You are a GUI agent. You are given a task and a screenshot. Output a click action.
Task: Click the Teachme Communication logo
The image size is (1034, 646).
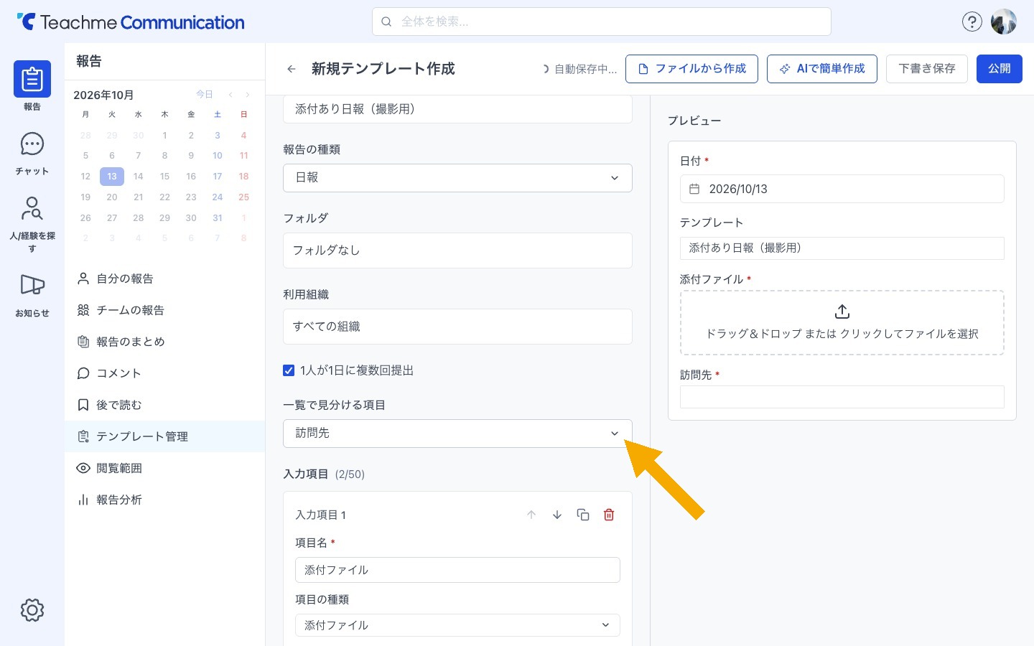pyautogui.click(x=131, y=22)
